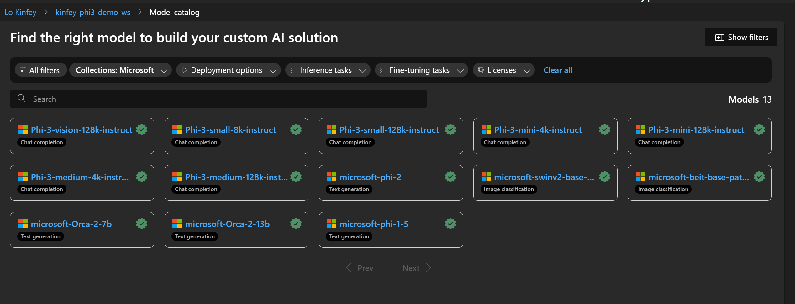Open the microsoft-phi-2 model

coord(371,177)
